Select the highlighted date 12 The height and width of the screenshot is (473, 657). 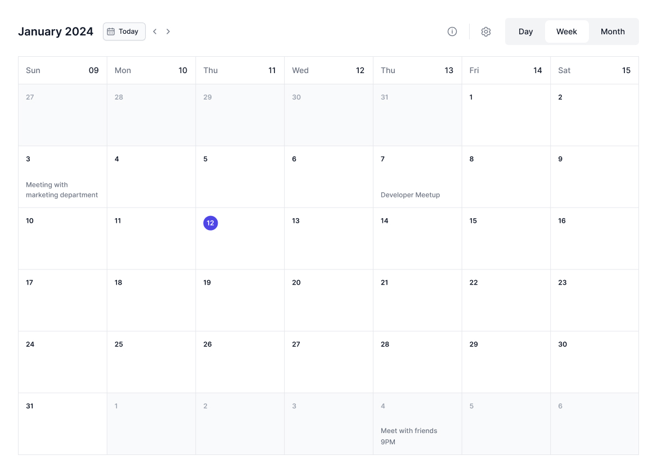(210, 223)
